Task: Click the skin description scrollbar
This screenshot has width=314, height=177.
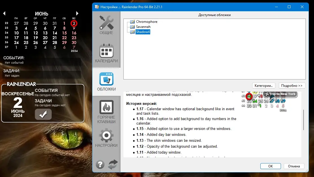Action: (x=304, y=120)
